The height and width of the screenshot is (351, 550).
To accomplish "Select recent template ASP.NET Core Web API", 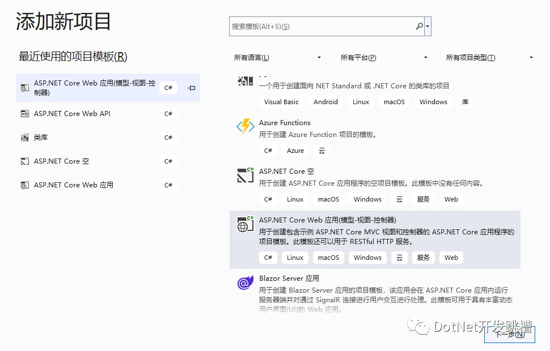I will [108, 113].
